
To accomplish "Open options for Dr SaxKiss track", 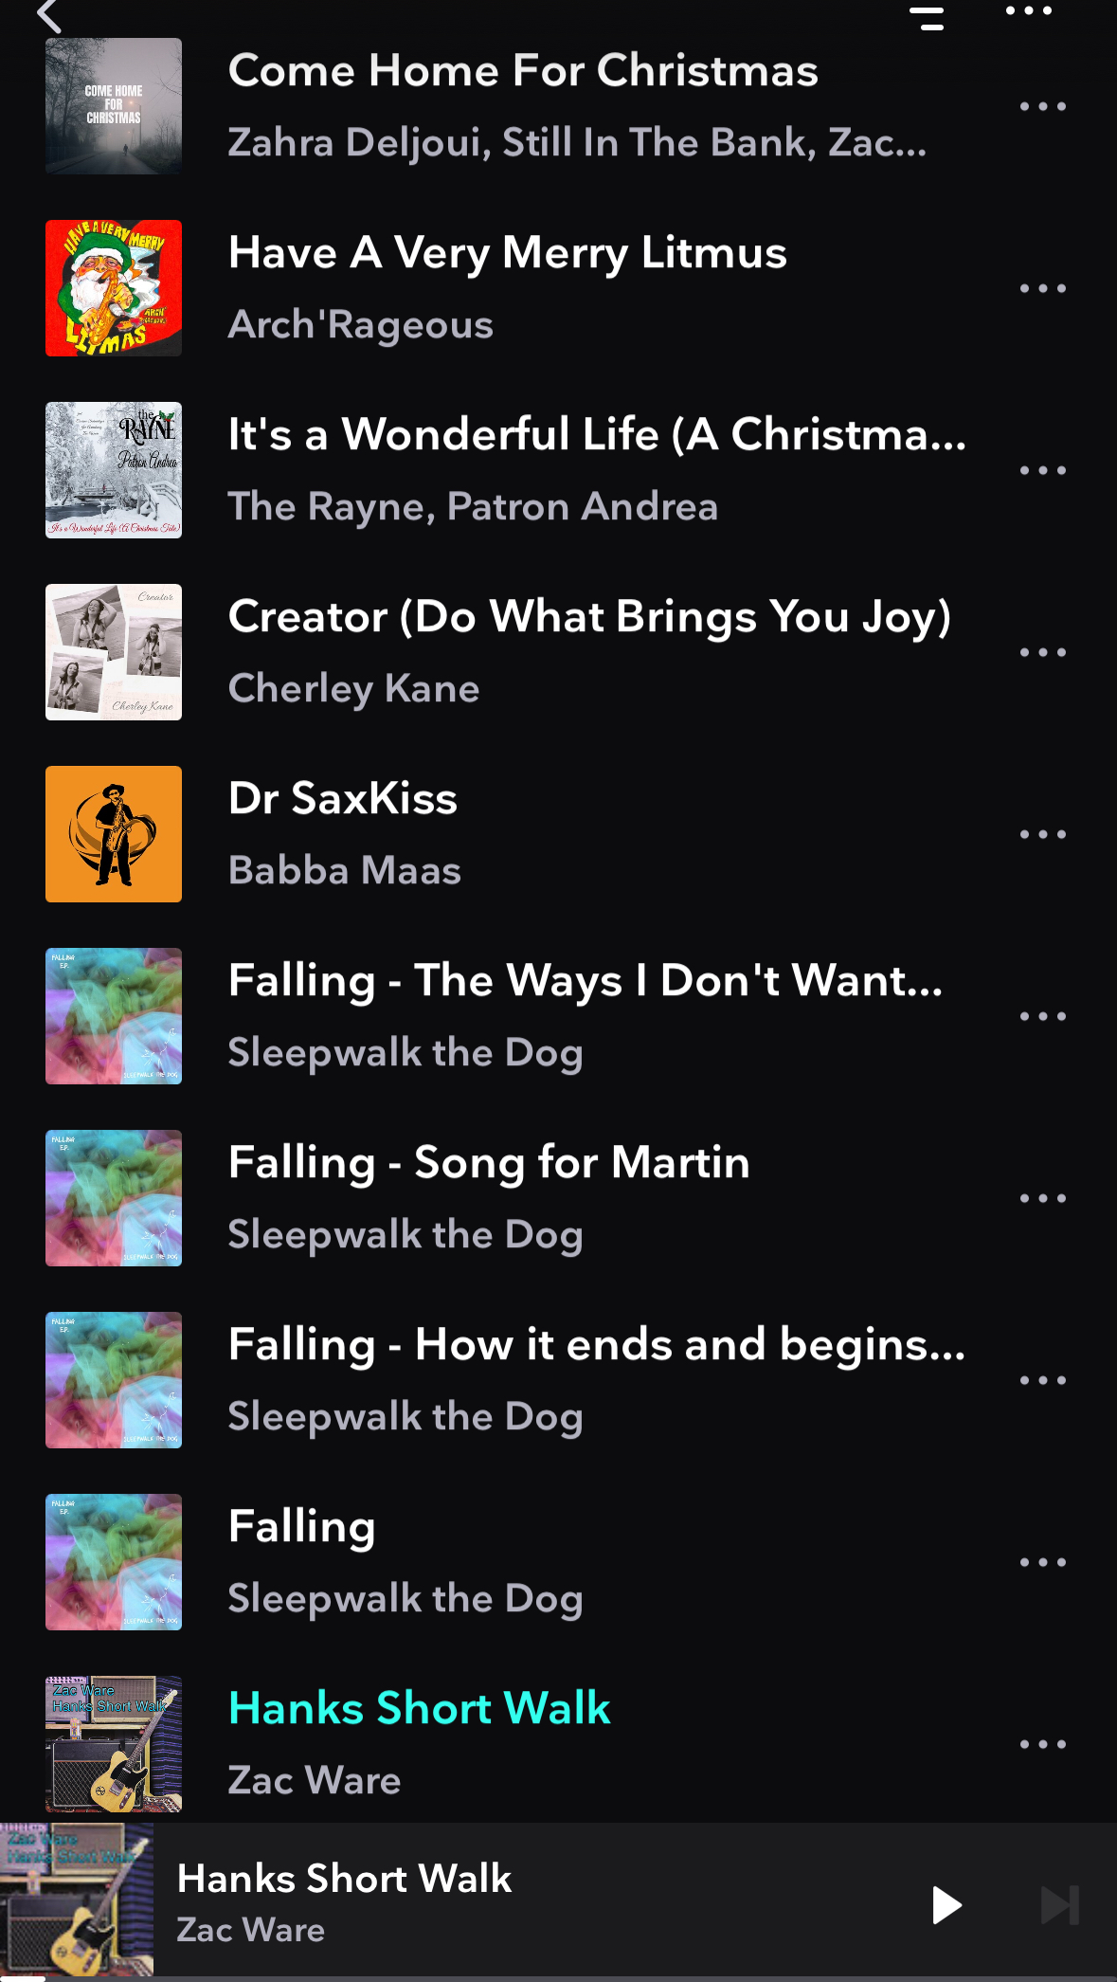I will coord(1043,834).
